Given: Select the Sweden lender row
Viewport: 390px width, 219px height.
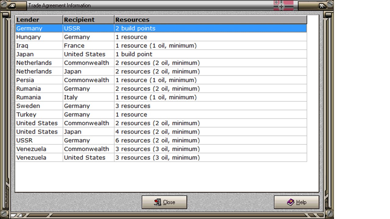Looking at the screenshot, I should pos(161,106).
